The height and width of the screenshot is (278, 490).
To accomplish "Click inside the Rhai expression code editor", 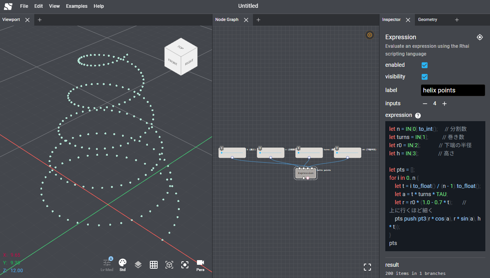I will click(435, 186).
